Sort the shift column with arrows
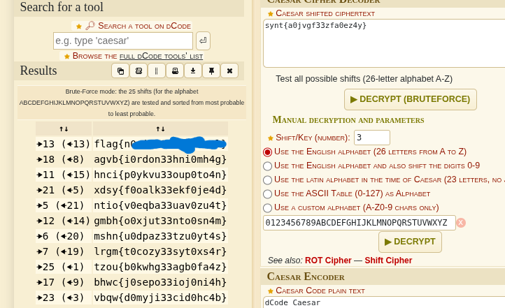The image size is (505, 308). coord(64,129)
